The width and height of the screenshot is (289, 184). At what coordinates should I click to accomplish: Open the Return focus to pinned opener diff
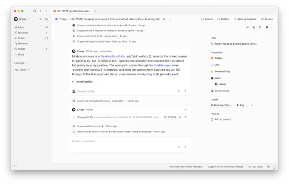pos(234,44)
